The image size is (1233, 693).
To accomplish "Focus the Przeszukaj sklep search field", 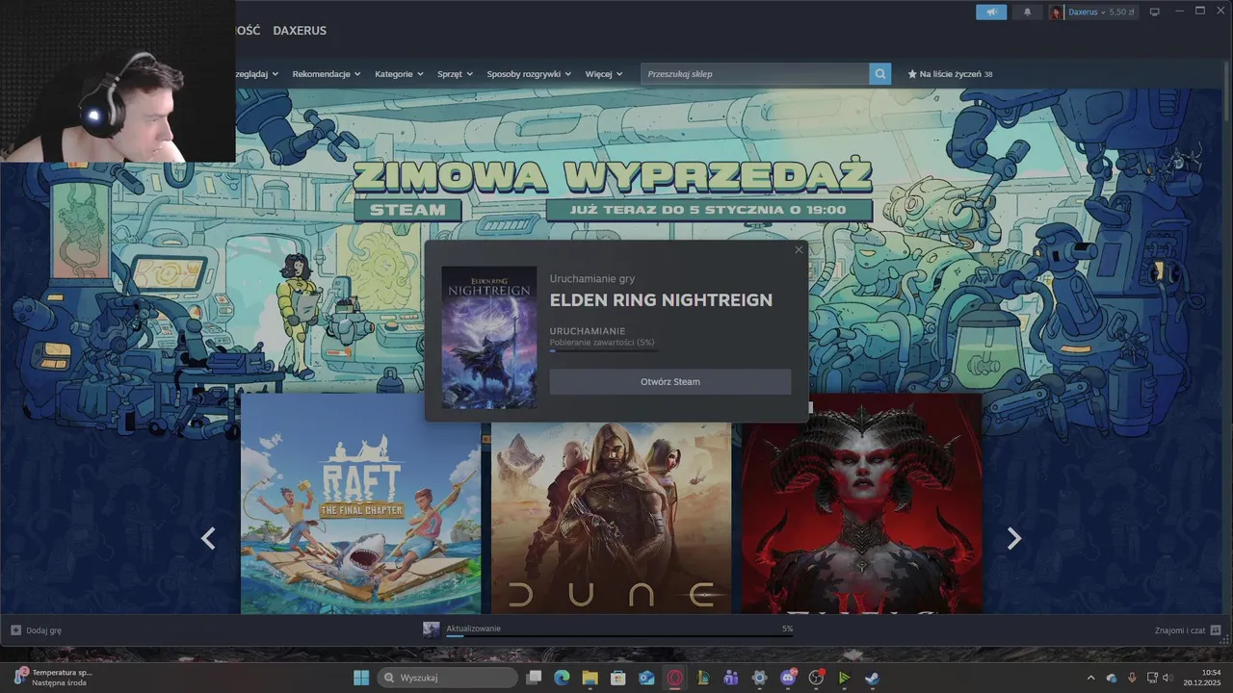I will (755, 74).
